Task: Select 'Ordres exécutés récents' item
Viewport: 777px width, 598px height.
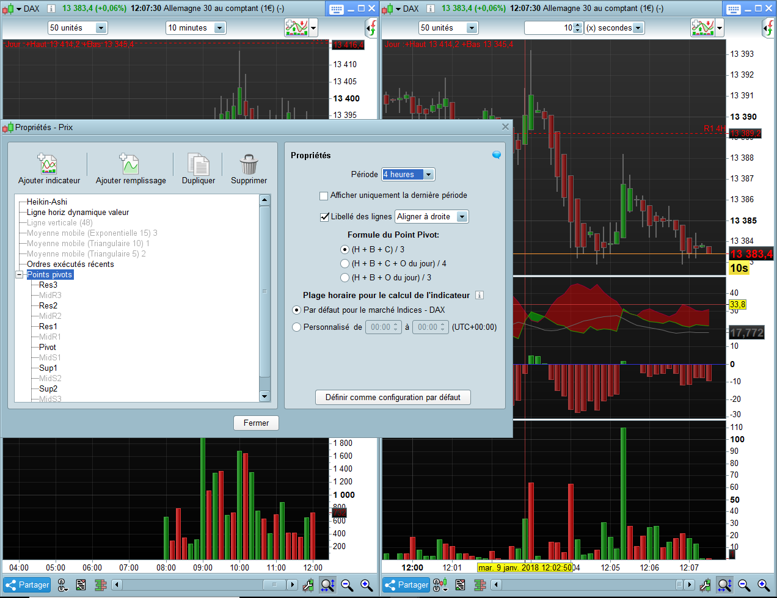Action: click(70, 264)
